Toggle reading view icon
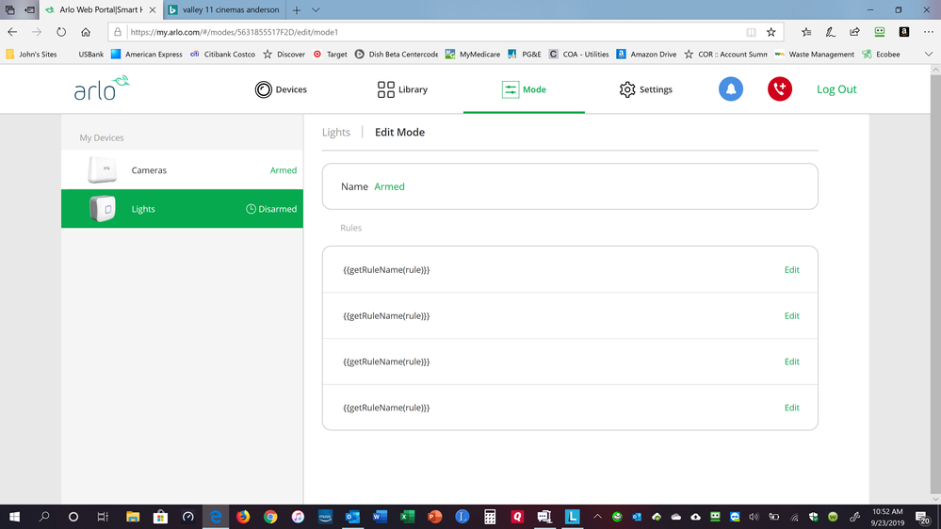941x529 pixels. [751, 32]
